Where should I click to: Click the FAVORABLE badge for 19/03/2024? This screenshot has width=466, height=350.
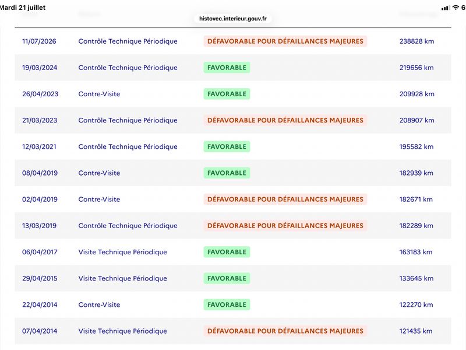pos(227,68)
